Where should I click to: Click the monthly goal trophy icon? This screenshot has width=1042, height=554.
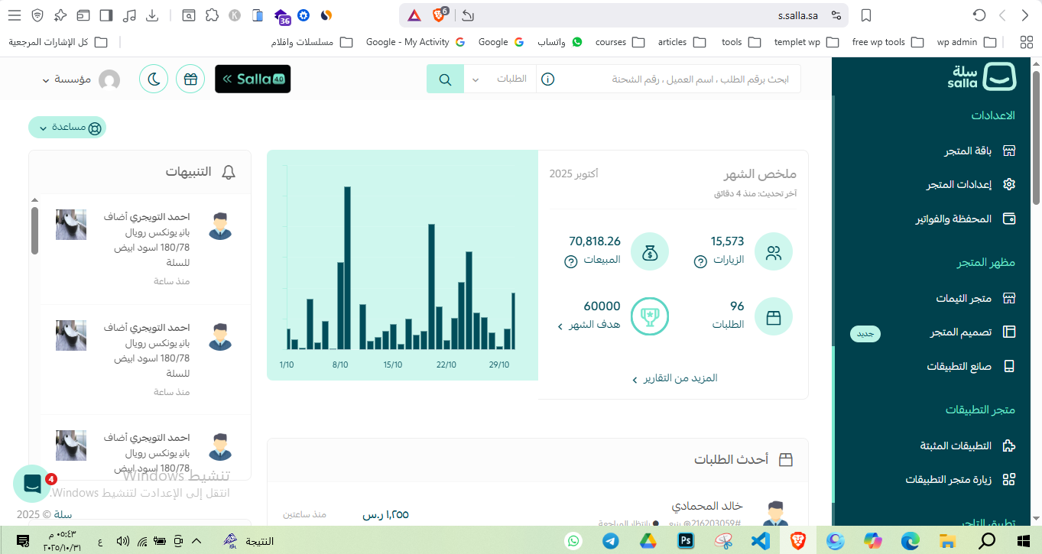650,316
